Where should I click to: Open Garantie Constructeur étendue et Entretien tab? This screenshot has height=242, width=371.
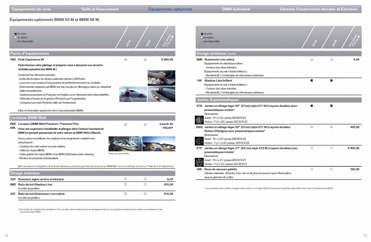coord(318,9)
